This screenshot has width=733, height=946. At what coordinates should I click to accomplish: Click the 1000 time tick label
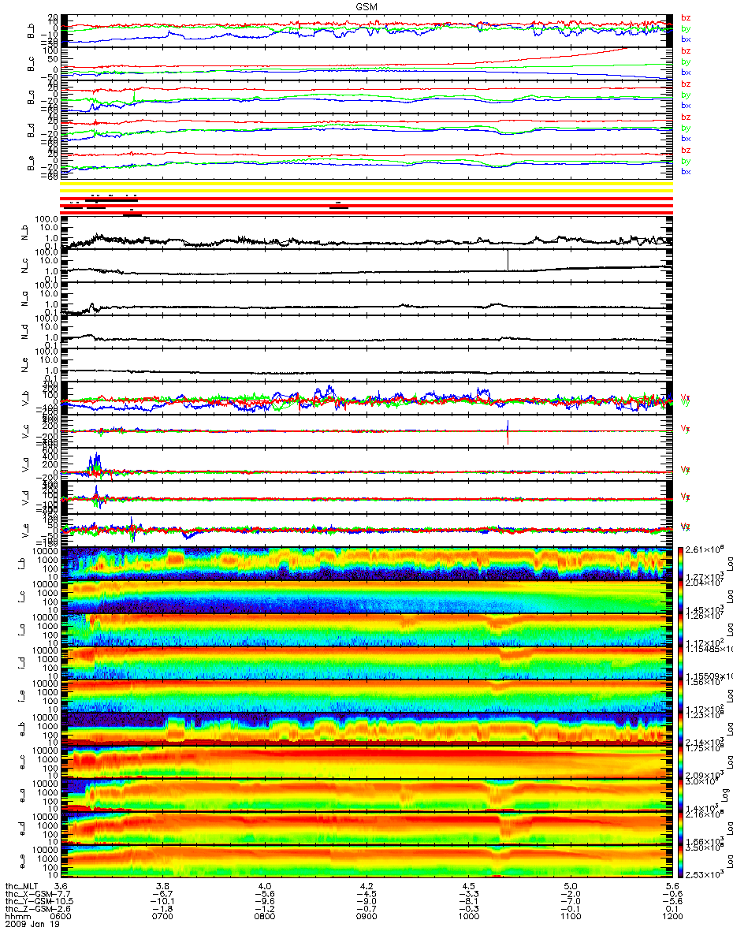point(468,917)
